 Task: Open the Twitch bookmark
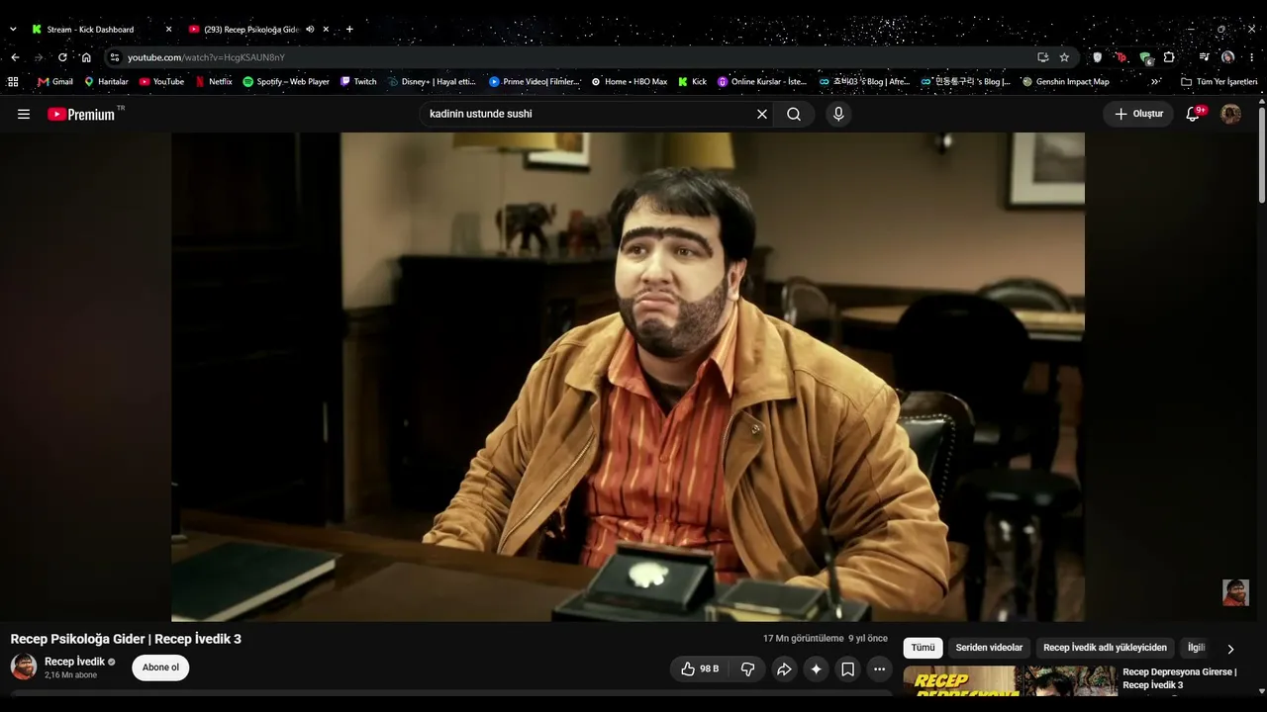tap(358, 82)
